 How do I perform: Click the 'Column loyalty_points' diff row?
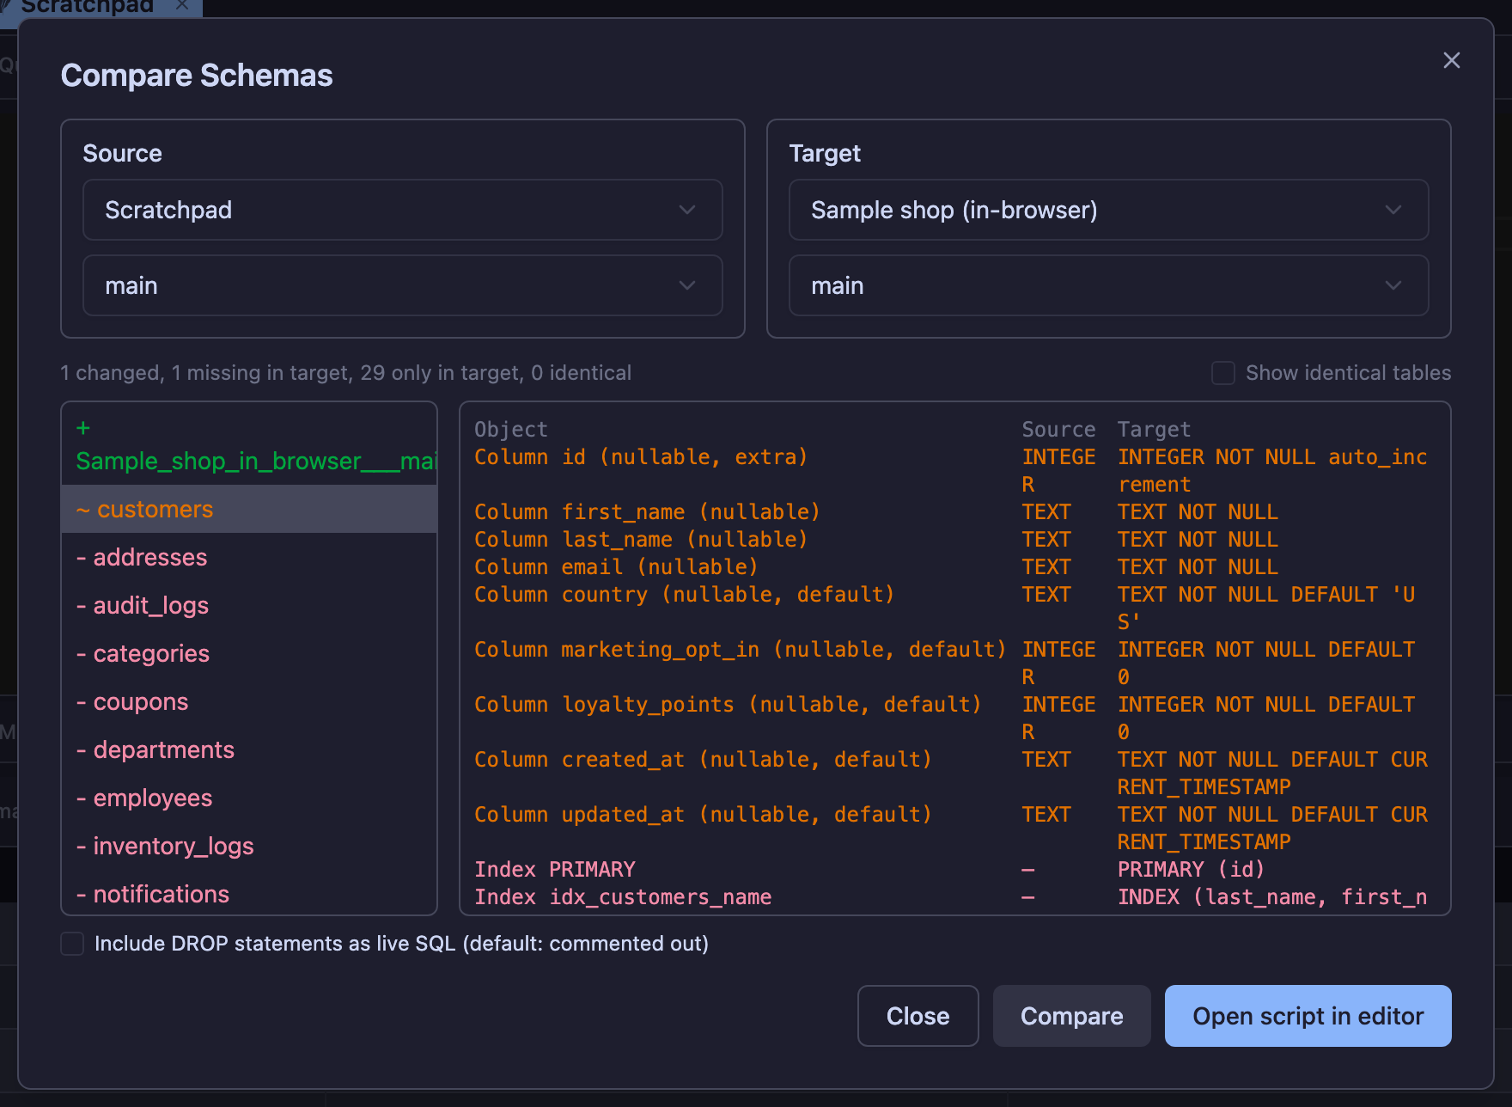tap(954, 718)
